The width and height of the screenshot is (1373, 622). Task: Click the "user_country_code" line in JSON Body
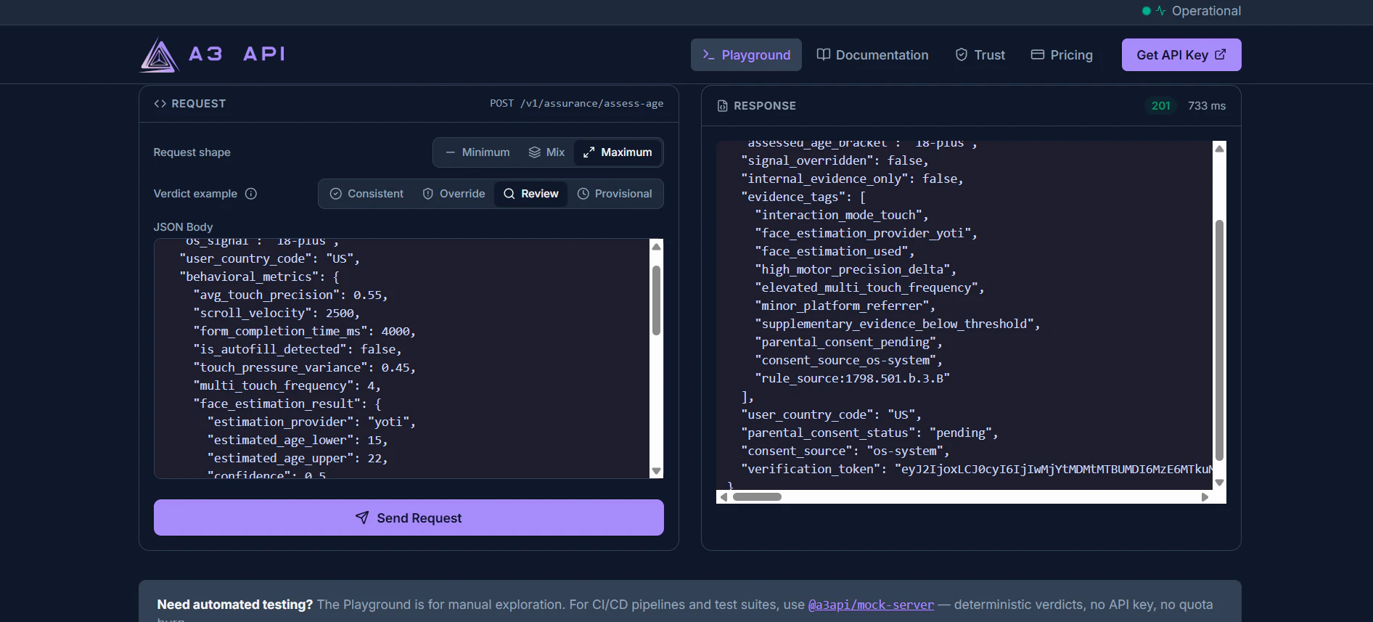tap(269, 258)
